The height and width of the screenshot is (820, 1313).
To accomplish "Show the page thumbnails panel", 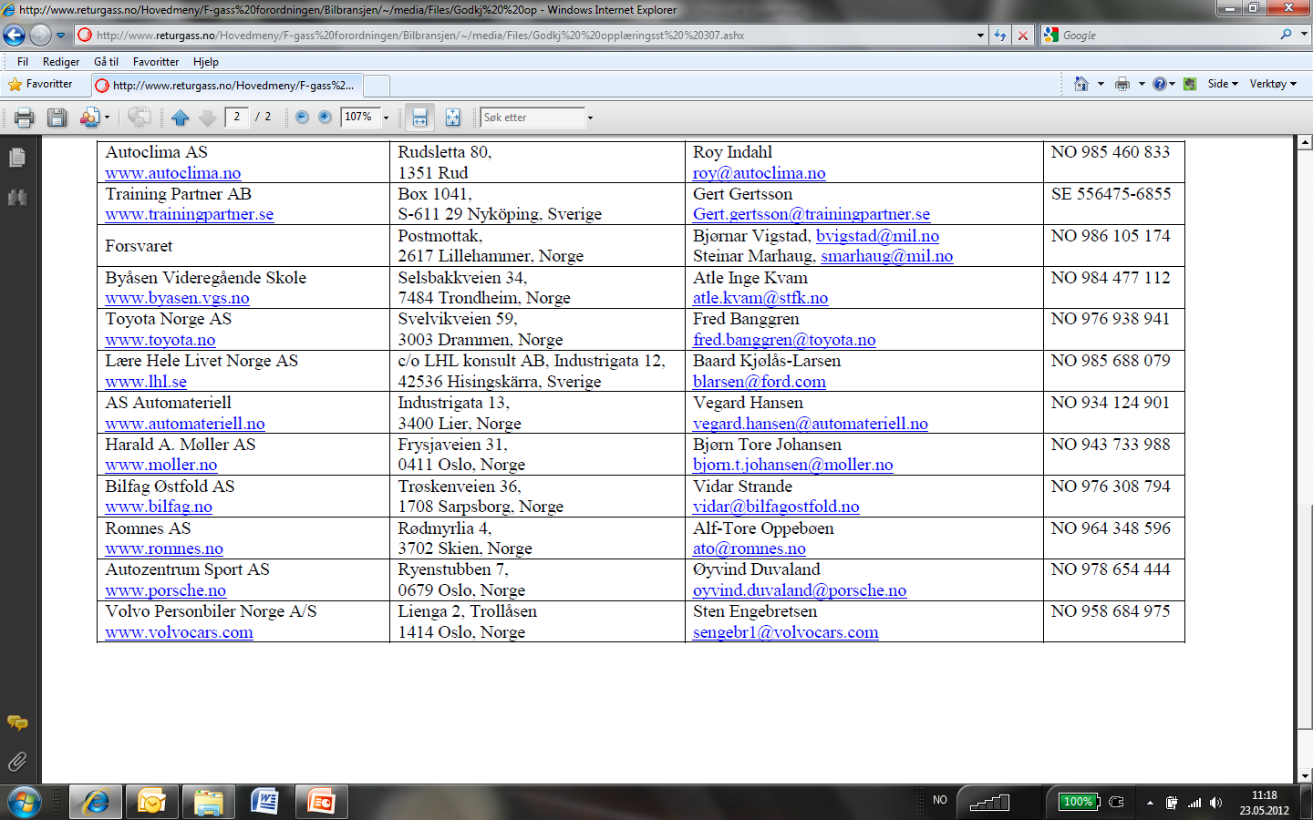I will tap(17, 158).
